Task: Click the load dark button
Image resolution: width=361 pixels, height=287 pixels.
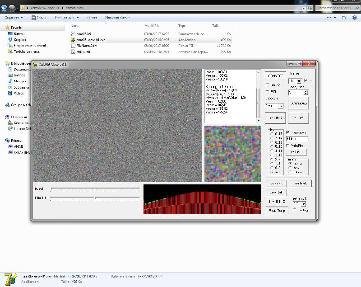Action: pos(301,183)
